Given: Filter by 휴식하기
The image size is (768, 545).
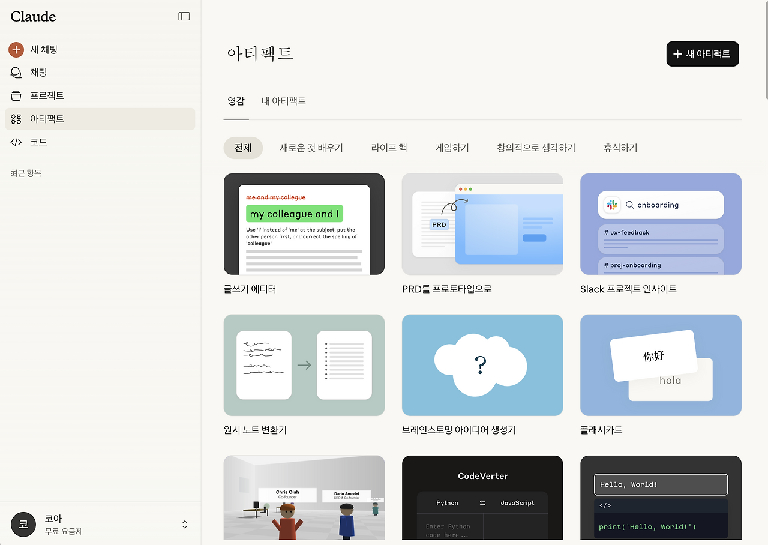Looking at the screenshot, I should click(620, 148).
